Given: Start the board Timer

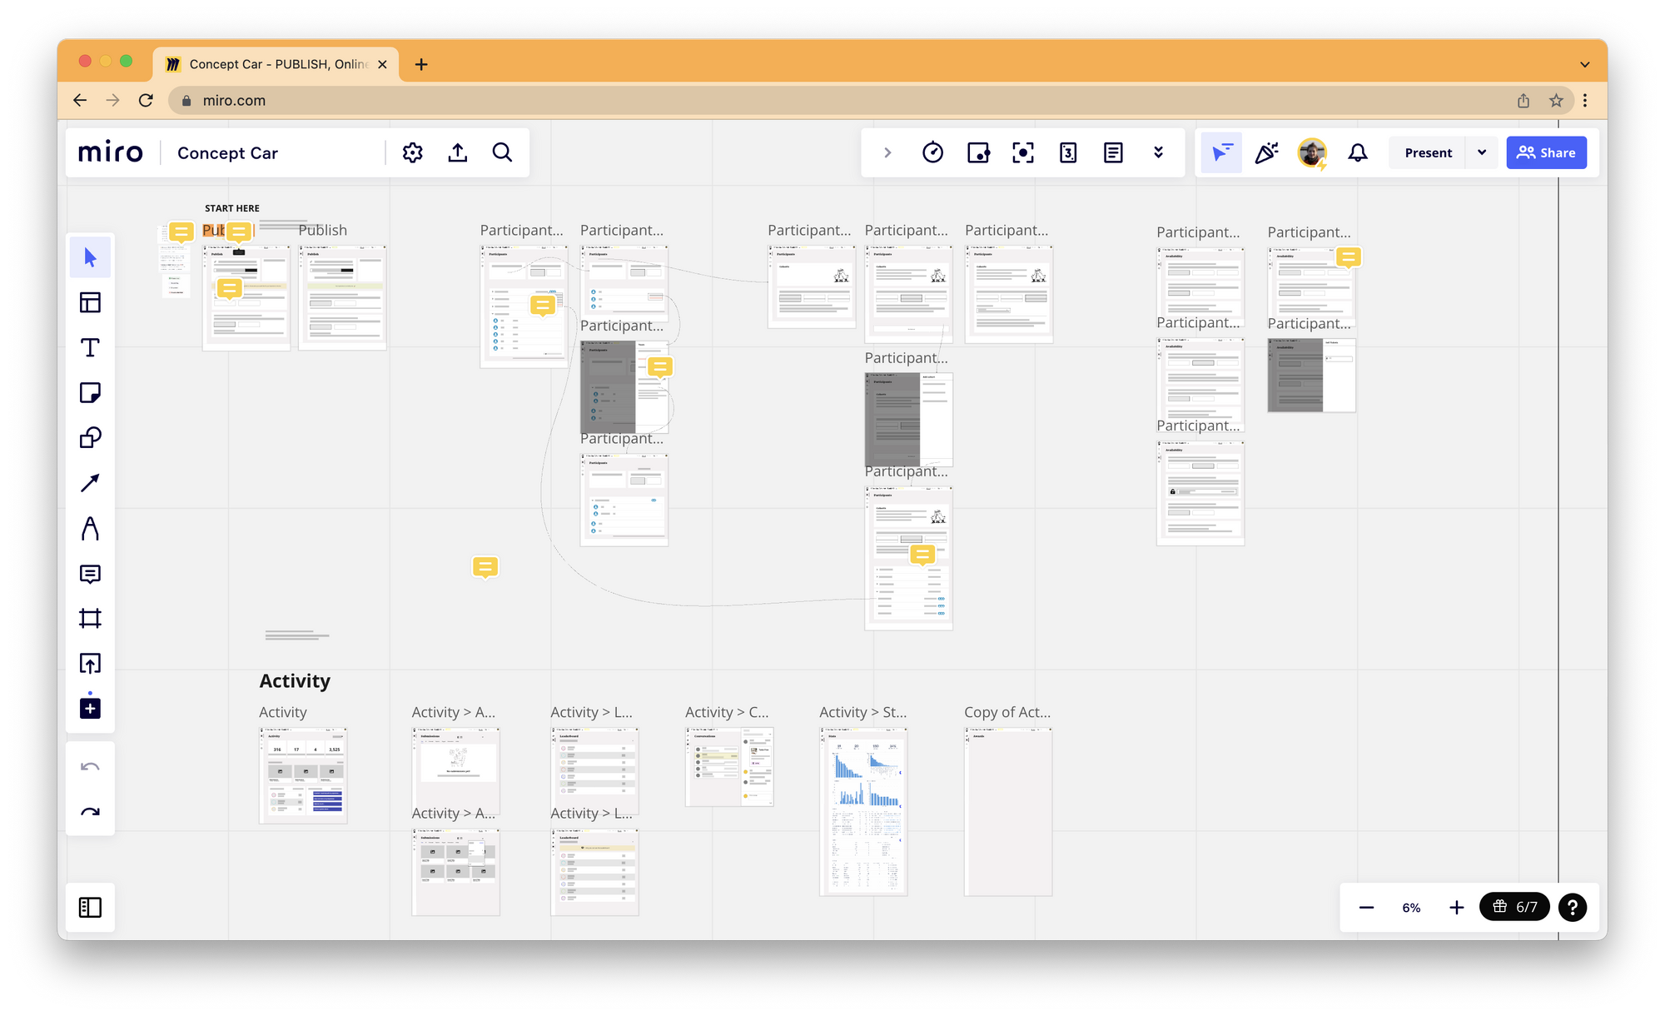Looking at the screenshot, I should (933, 152).
